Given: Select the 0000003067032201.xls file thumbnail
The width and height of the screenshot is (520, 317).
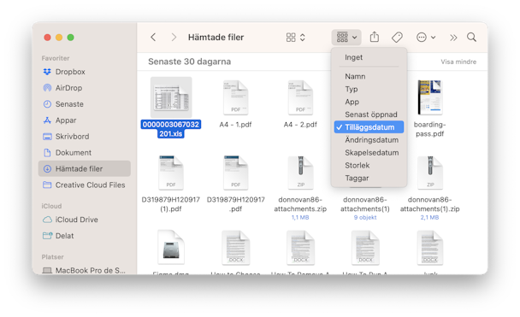Looking at the screenshot, I should pos(171,97).
